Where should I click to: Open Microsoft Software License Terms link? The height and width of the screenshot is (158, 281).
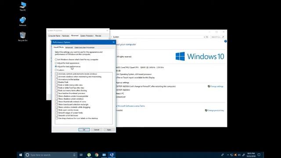click(131, 106)
